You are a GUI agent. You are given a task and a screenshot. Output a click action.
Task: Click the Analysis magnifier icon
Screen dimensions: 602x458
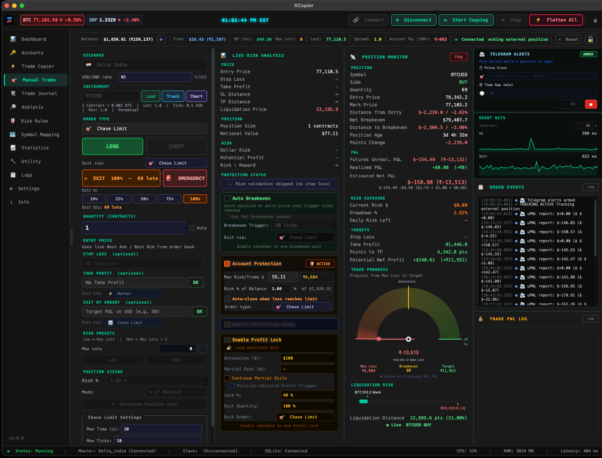13,107
